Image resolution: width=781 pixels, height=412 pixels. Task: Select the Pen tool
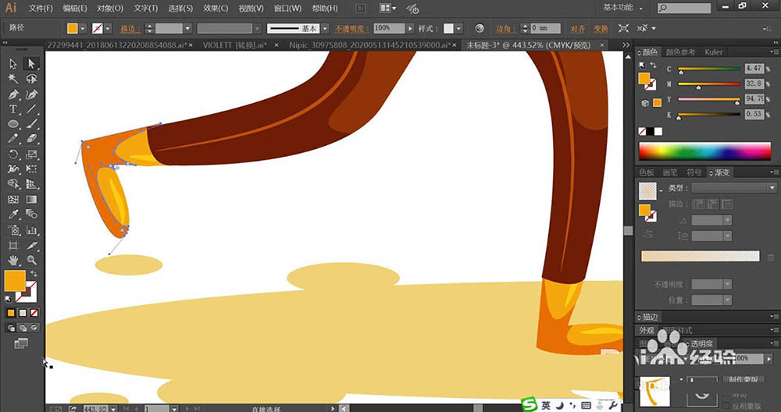coord(13,94)
